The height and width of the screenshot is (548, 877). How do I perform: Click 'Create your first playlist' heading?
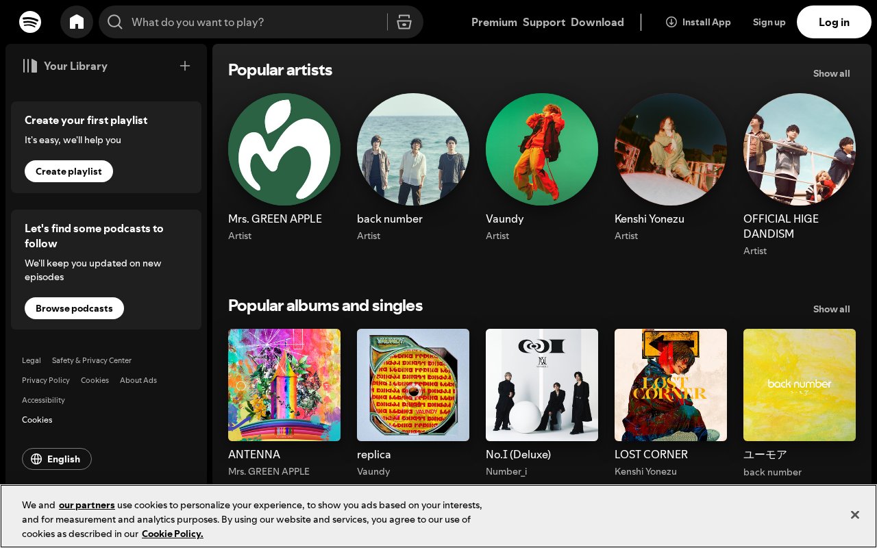(86, 120)
